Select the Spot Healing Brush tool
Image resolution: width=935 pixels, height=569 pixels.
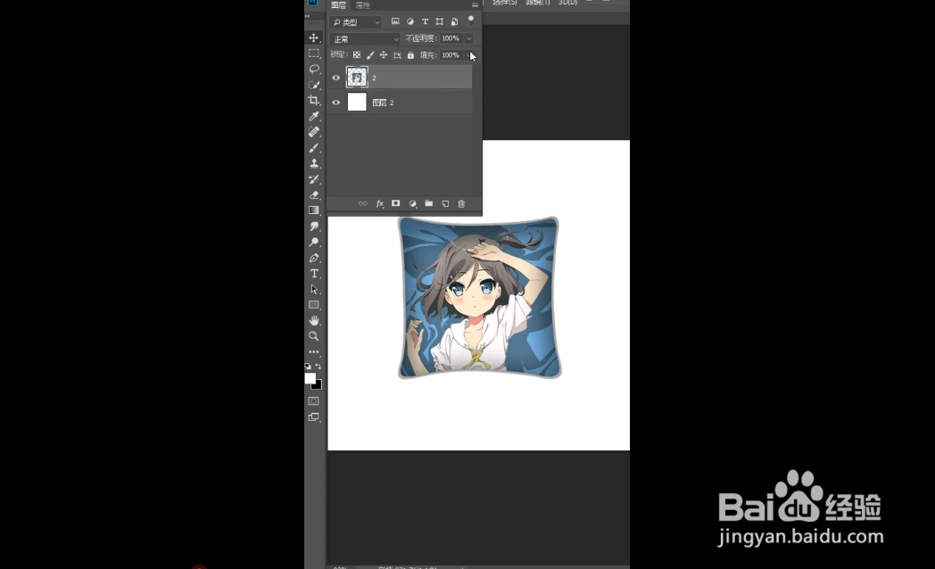(314, 132)
